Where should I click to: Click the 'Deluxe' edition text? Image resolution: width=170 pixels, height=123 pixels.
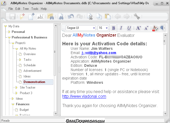pos(91,65)
